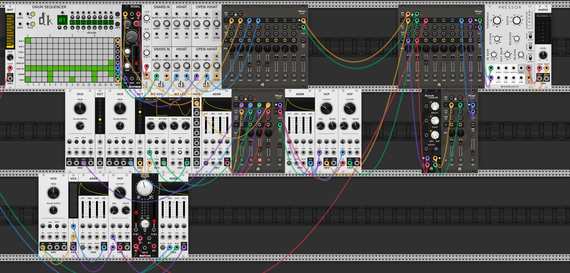Image resolution: width=570 pixels, height=273 pixels.
Task: Toggle the CYCLE light button
Action: 32,24
